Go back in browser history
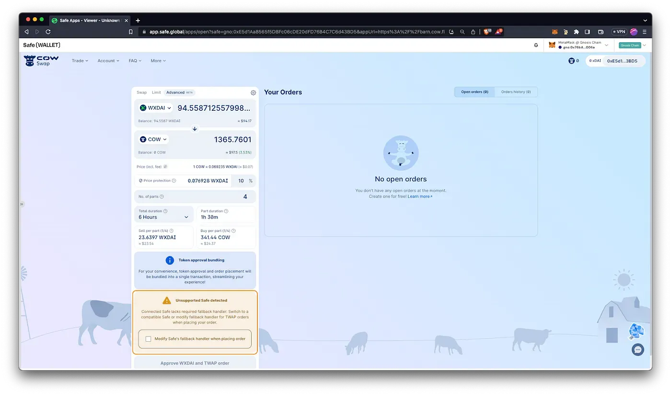Screen dimensions: 671x395 click(26, 32)
